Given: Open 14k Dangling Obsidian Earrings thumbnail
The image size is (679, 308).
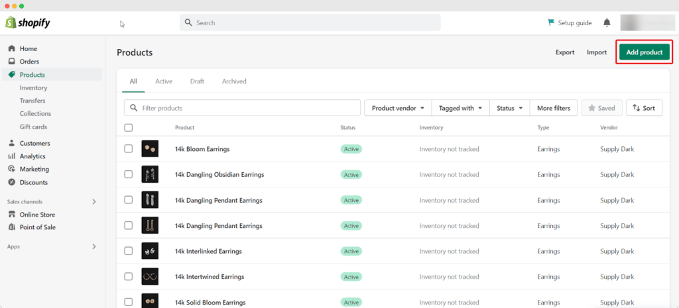Looking at the screenshot, I should coord(150,175).
